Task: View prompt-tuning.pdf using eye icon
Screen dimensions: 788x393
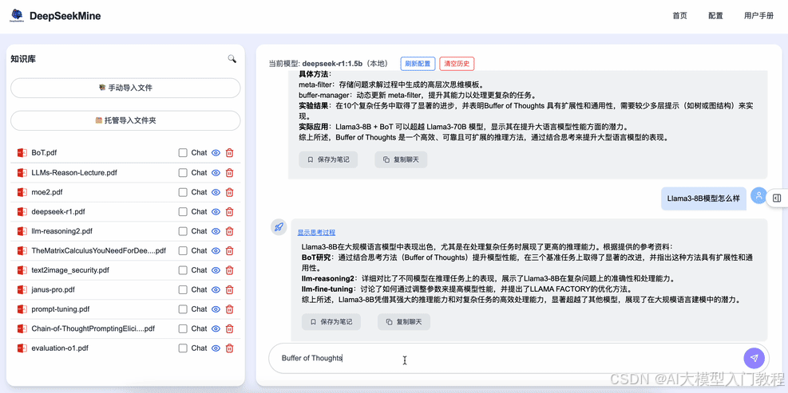Action: coord(216,309)
